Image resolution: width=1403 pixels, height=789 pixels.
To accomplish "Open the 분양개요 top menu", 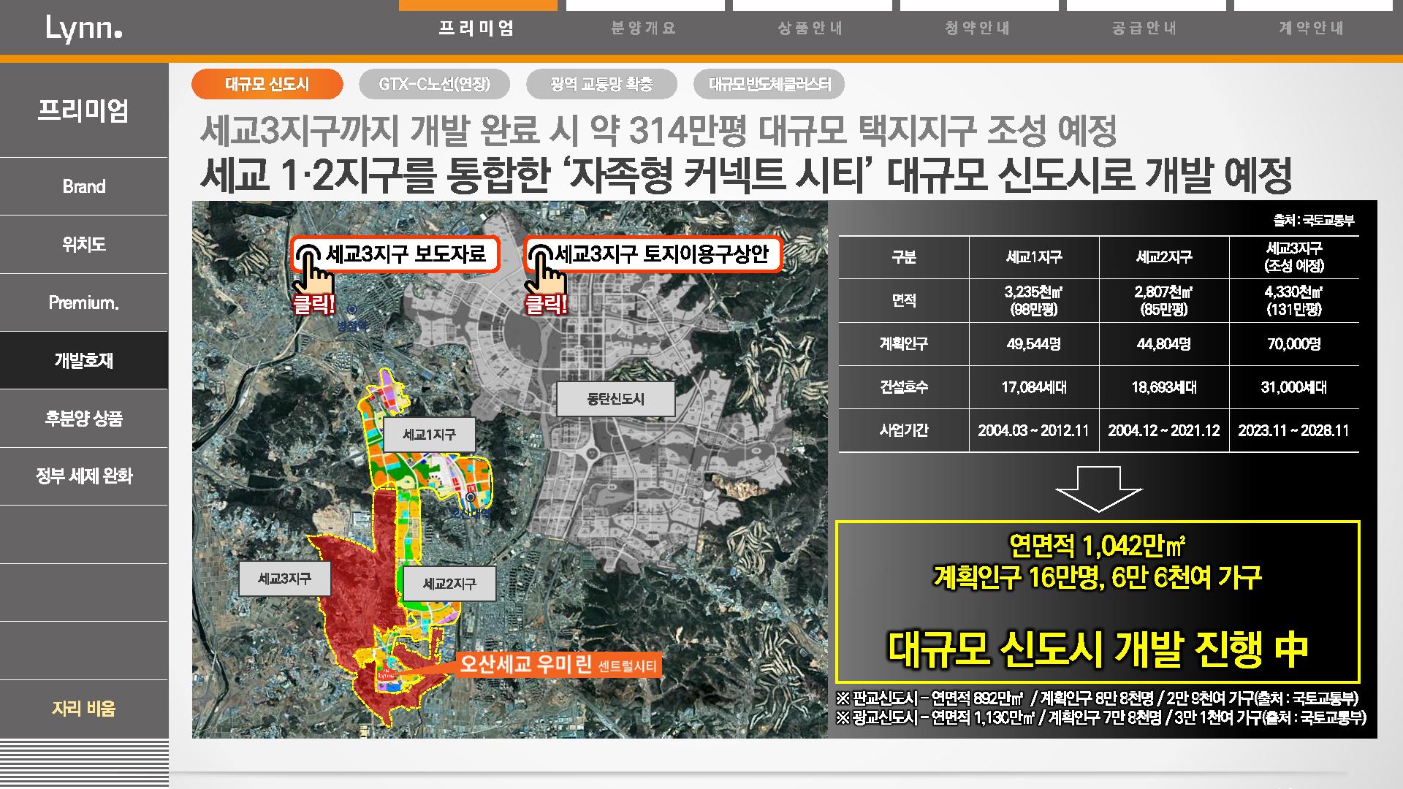I will 645,28.
